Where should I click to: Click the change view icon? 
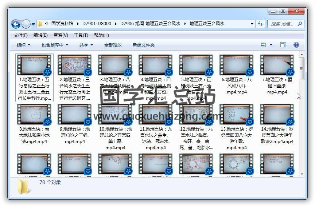click(263, 45)
